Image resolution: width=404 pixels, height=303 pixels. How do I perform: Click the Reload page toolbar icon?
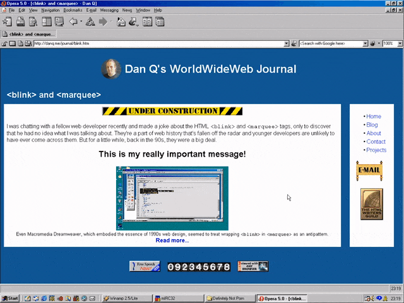coord(90,22)
